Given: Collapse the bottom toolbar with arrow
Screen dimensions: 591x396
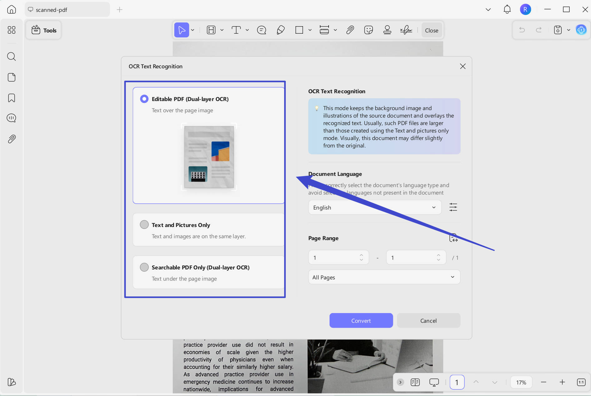Looking at the screenshot, I should point(400,382).
